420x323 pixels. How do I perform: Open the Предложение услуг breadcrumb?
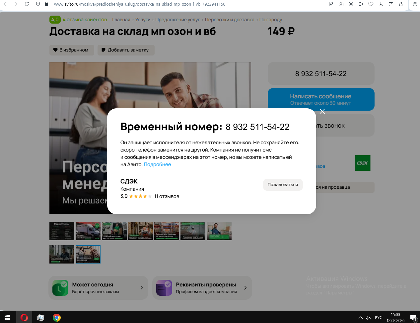click(178, 20)
